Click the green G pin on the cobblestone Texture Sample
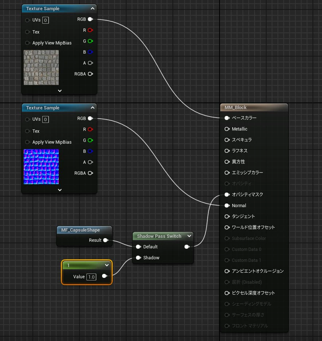Screen dimensions: 322x341 coord(90,41)
